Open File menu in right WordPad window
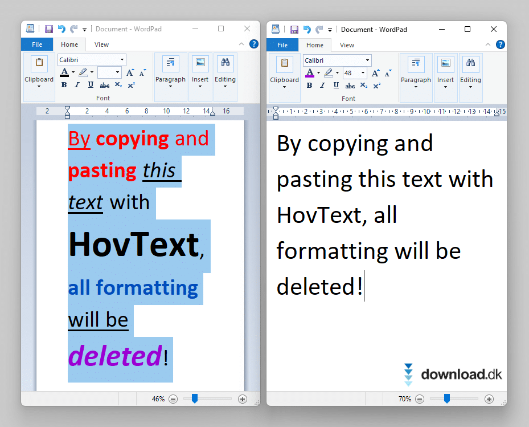Viewport: 529px width, 427px height. click(x=282, y=45)
